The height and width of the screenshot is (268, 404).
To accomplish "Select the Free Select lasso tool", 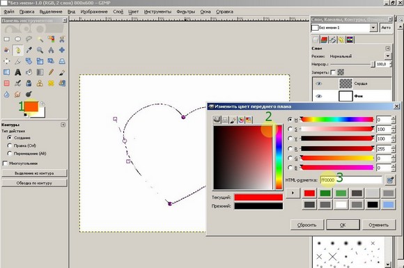I will (29, 39).
